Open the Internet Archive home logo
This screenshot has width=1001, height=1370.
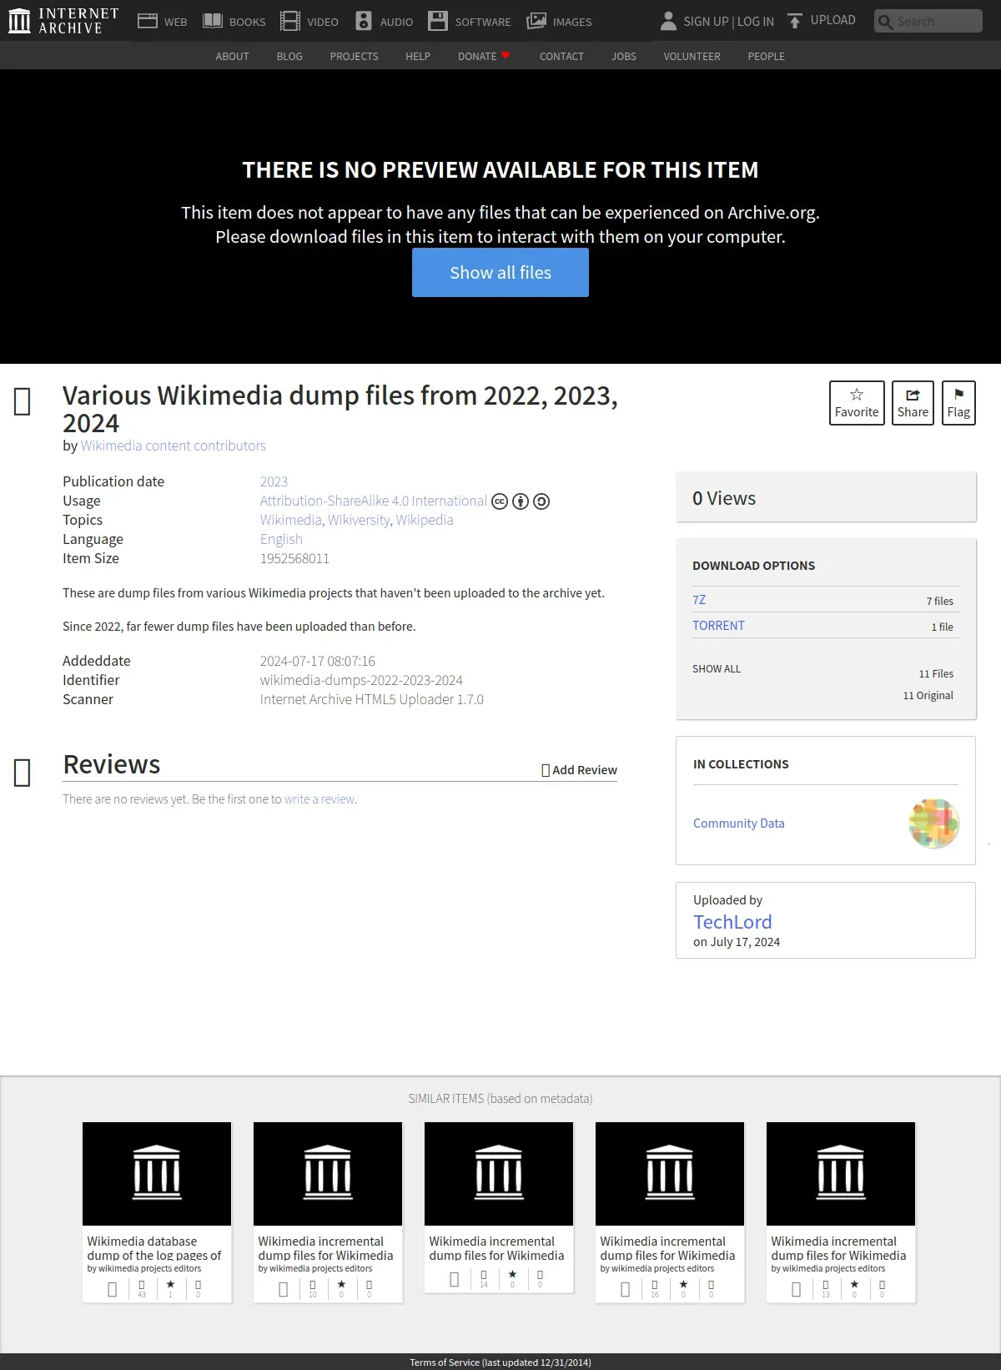[x=63, y=21]
